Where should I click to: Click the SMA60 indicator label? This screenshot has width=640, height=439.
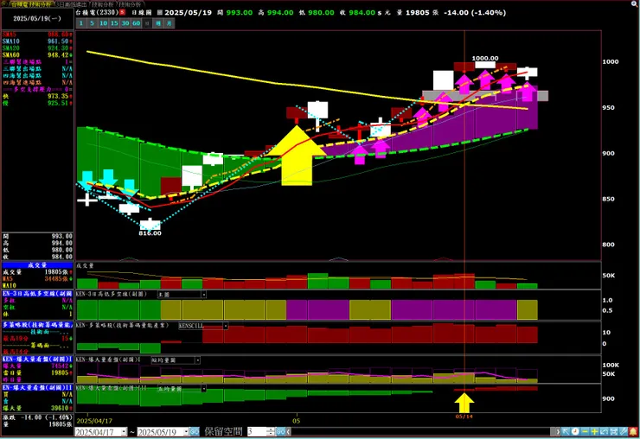click(x=11, y=54)
